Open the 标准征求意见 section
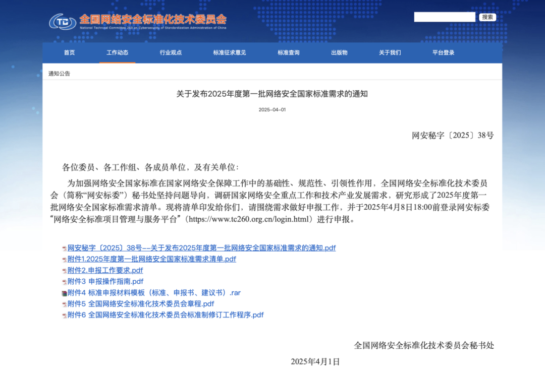The width and height of the screenshot is (545, 376). pos(230,52)
